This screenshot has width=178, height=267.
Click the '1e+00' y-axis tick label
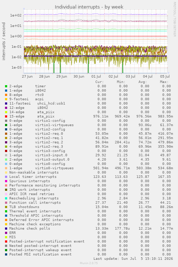tap(16, 36)
